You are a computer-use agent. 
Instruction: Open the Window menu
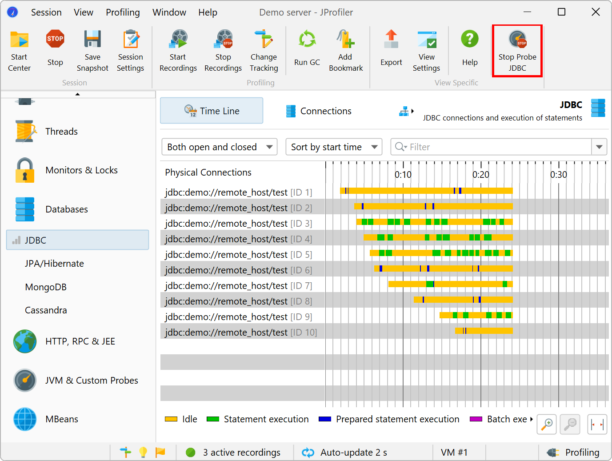tap(169, 12)
